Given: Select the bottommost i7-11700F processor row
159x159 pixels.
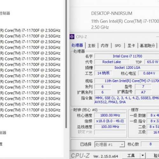Looking at the screenshot, I should [x=30, y=116].
